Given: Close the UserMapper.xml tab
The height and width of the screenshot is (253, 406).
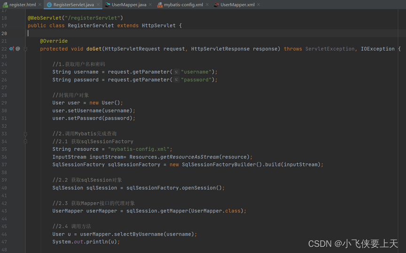Looking at the screenshot, I should [258, 4].
